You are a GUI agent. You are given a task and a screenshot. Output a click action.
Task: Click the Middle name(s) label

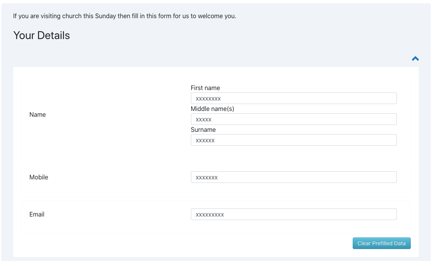click(212, 109)
